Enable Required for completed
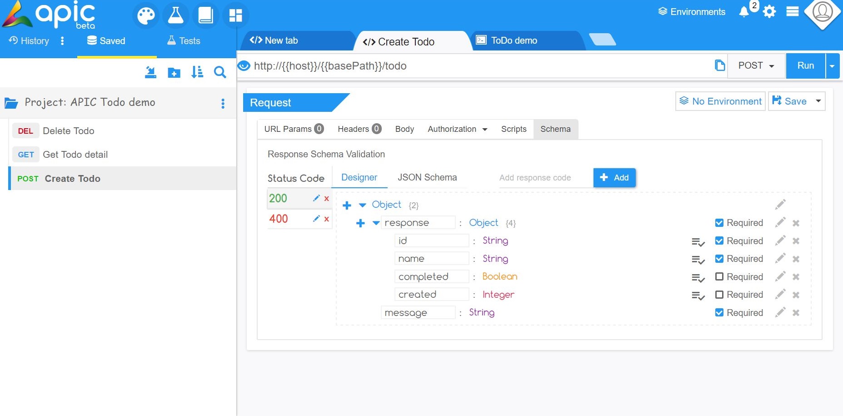The width and height of the screenshot is (843, 416). point(719,276)
